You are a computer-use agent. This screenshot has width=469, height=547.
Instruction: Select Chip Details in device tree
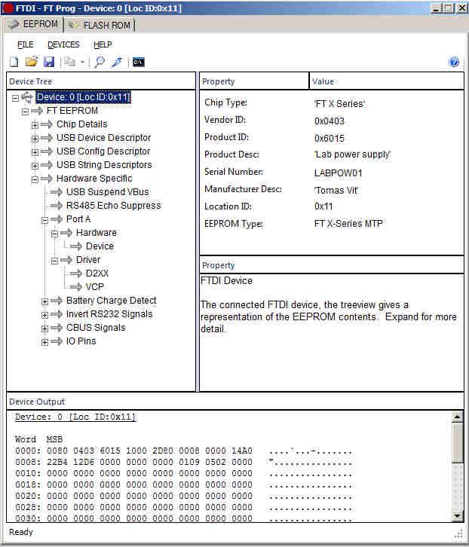[x=81, y=124]
